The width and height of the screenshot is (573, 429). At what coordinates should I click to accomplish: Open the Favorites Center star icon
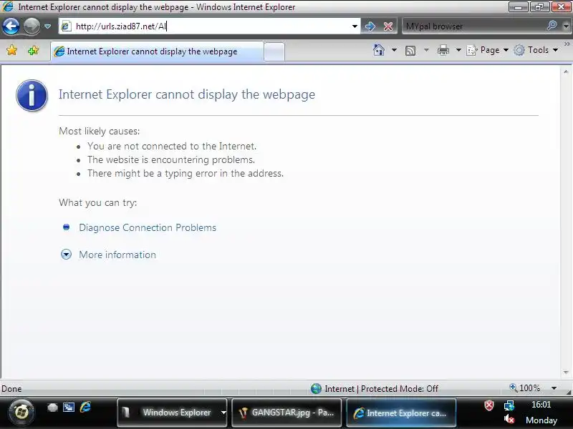(11, 50)
